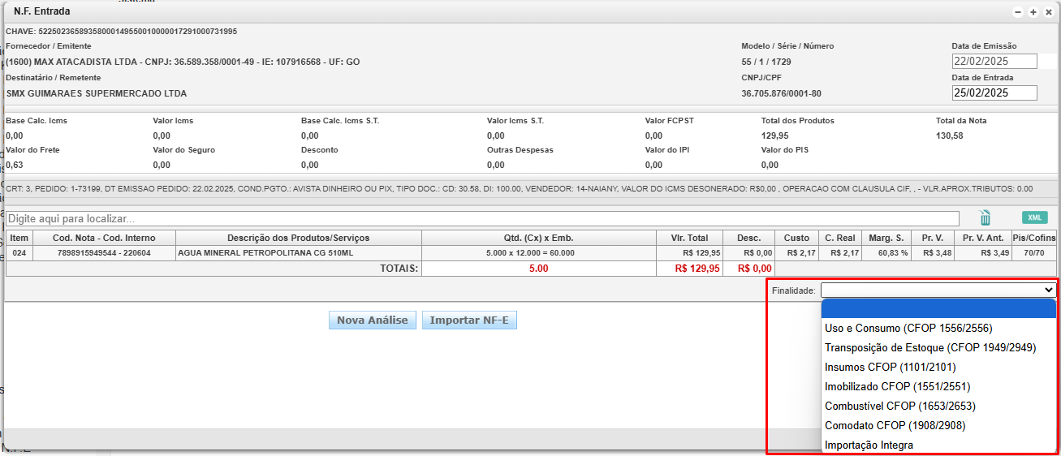This screenshot has height=456, width=1061.
Task: Click the Data de Emissão date field
Action: coord(994,62)
